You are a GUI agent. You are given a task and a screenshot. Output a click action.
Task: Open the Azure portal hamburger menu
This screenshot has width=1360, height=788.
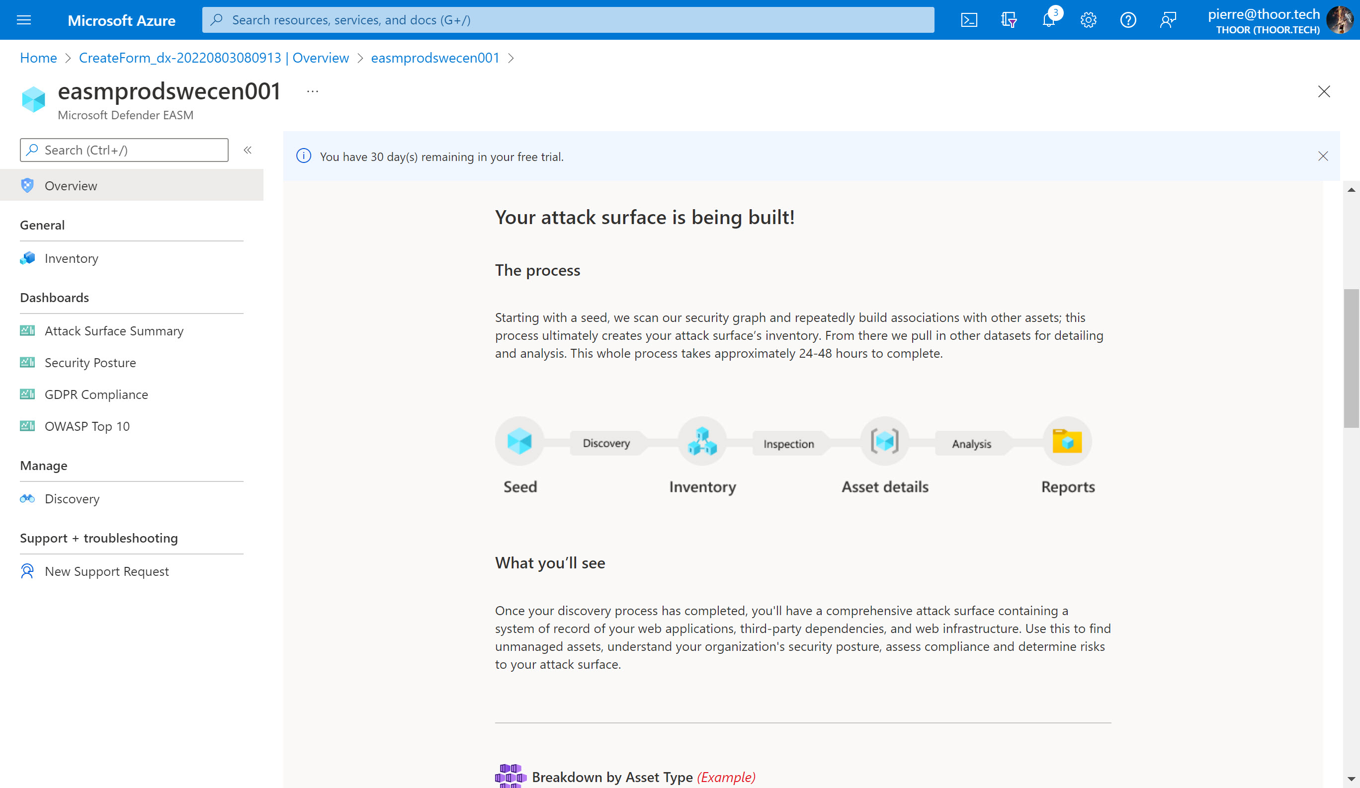pos(24,20)
